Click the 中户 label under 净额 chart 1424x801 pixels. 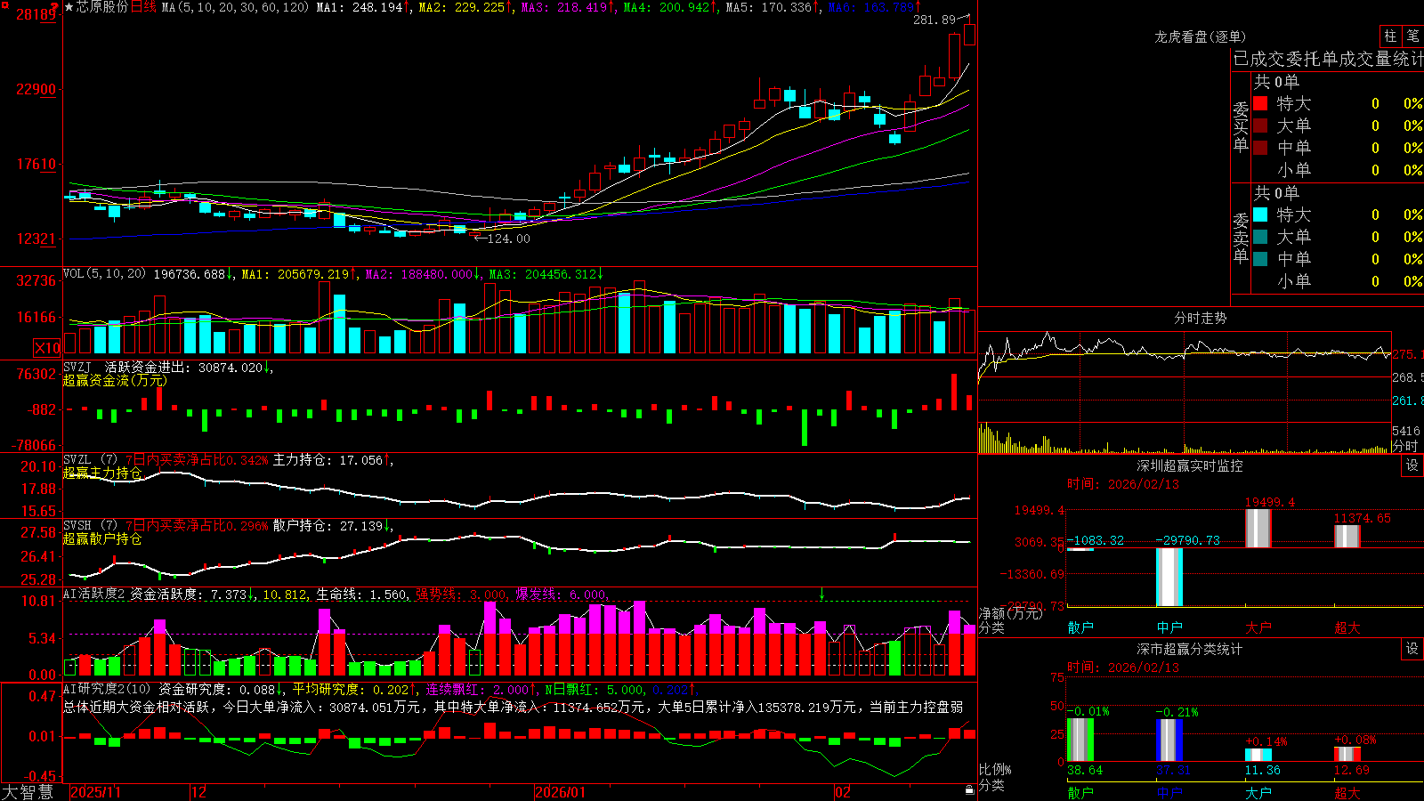click(1169, 627)
